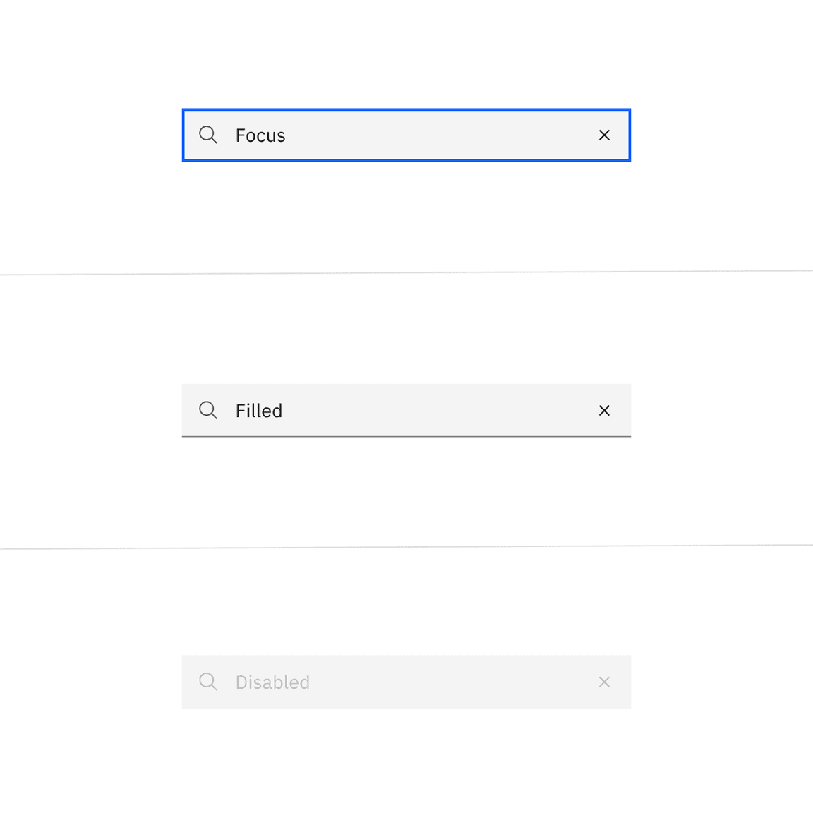This screenshot has height=813, width=813.
Task: Click the magnifier icon in the Focus search field
Action: (208, 135)
